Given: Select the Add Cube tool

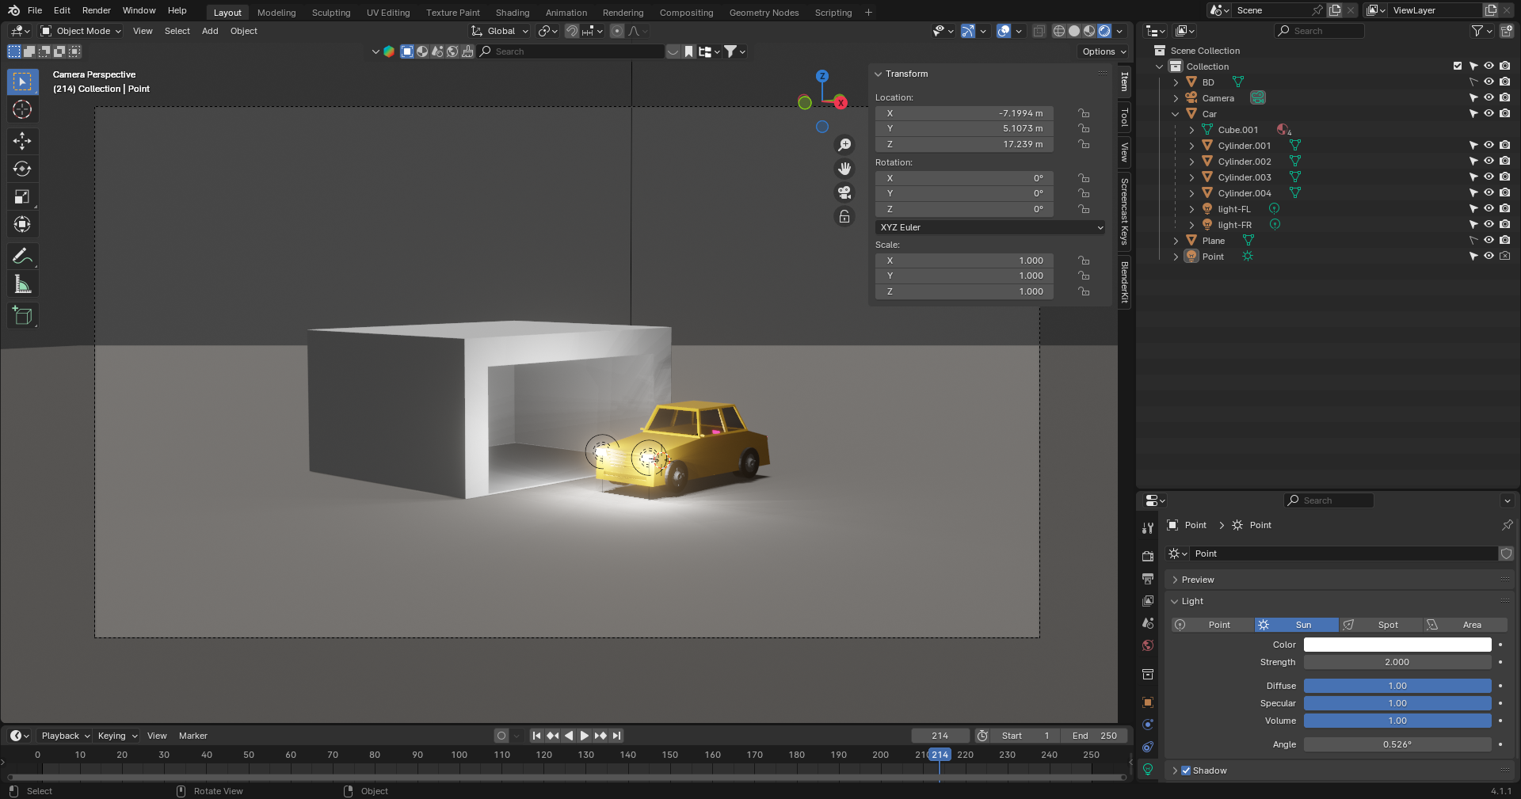Looking at the screenshot, I should click(22, 316).
